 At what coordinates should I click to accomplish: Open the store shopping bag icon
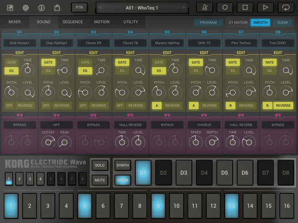[x=57, y=8]
